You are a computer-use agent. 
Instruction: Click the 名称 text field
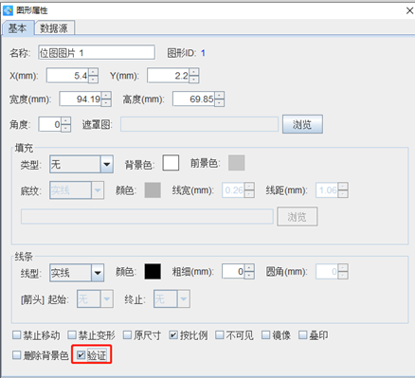tap(97, 53)
